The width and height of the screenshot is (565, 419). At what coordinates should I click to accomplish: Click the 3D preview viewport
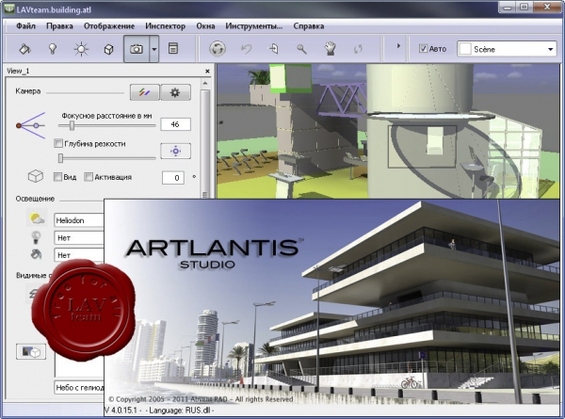click(388, 131)
